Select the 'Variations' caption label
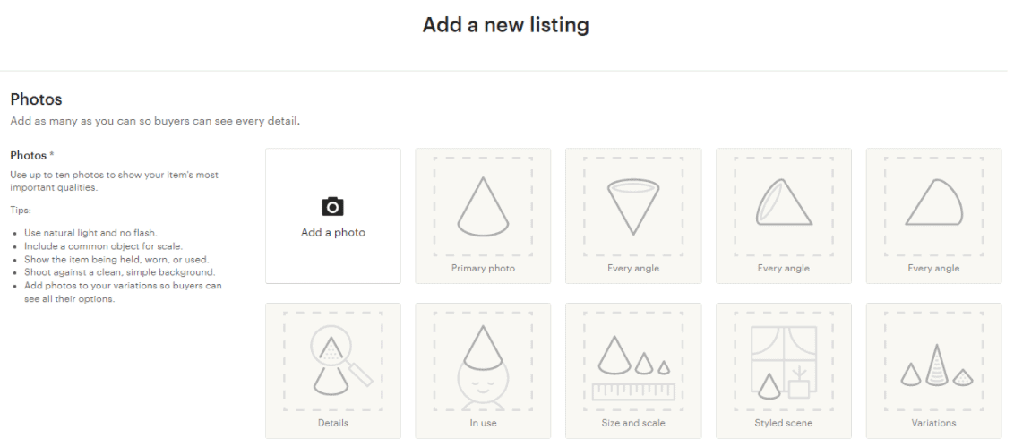The image size is (1014, 447). click(933, 423)
